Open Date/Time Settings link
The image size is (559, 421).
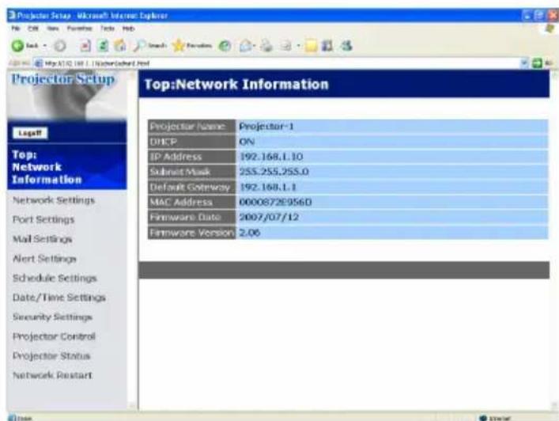pyautogui.click(x=59, y=298)
